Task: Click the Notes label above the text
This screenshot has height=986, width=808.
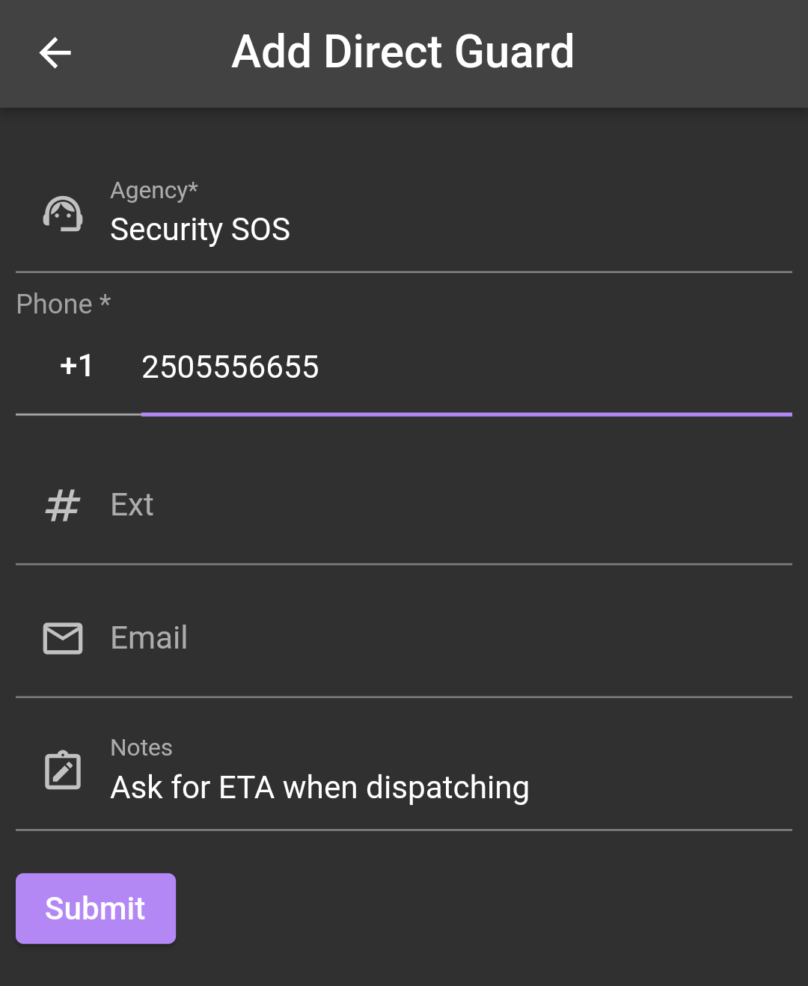Action: [141, 747]
